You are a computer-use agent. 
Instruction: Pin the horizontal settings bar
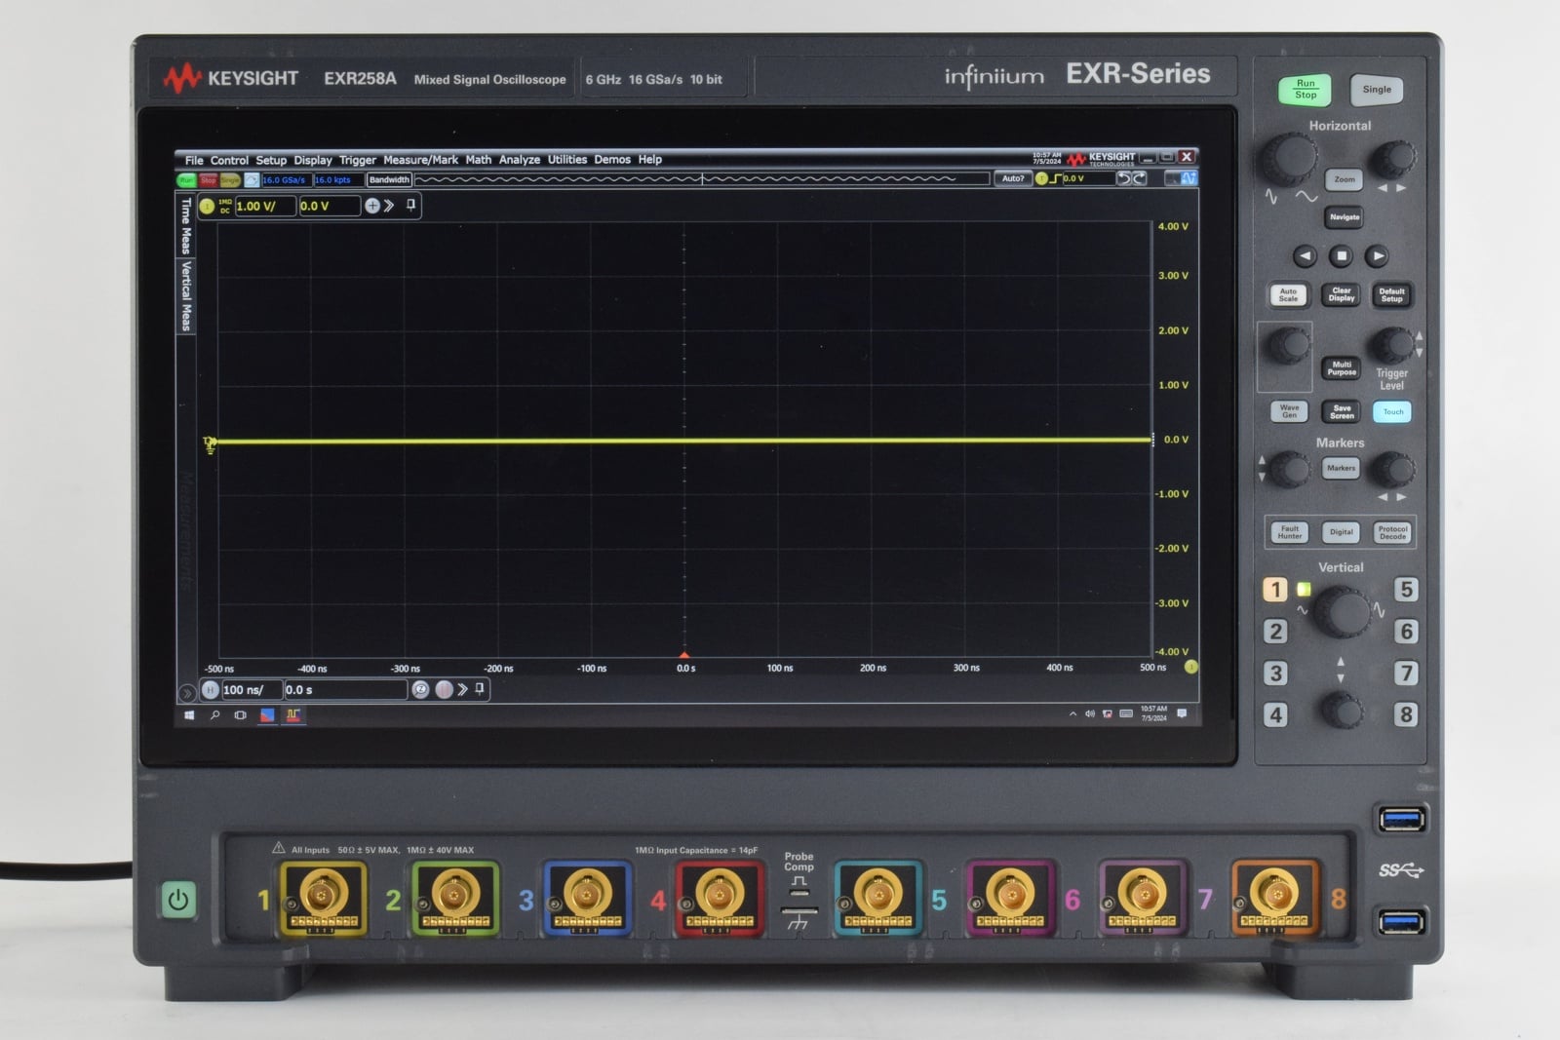480,688
